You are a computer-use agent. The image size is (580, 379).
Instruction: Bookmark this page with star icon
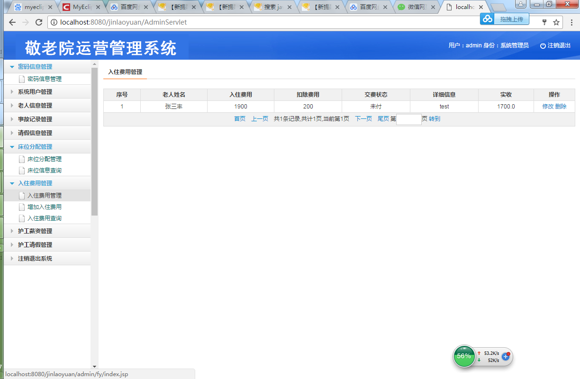click(x=556, y=22)
